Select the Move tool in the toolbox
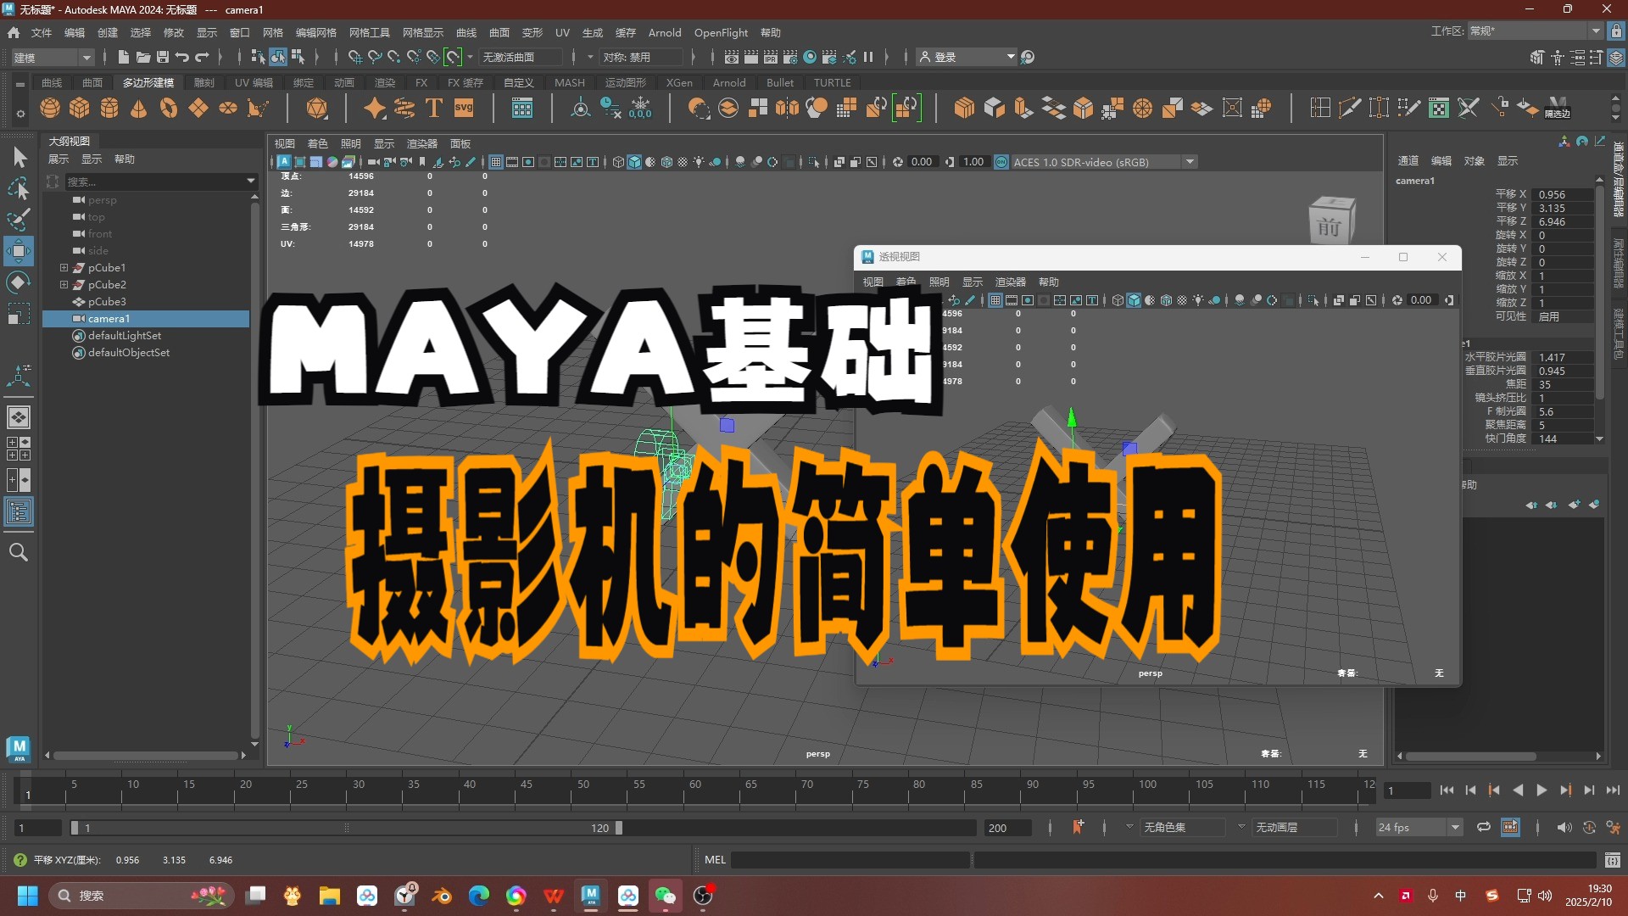Screen dimensions: 1628x916 pyautogui.click(x=18, y=250)
